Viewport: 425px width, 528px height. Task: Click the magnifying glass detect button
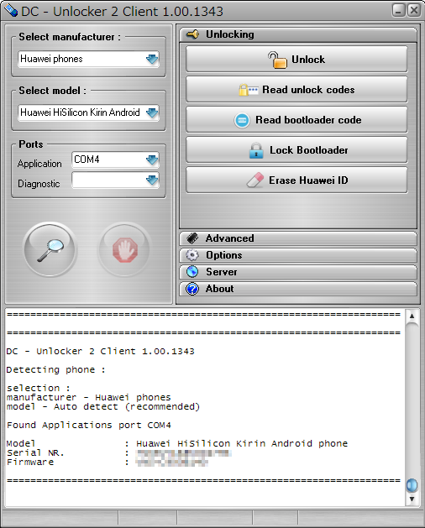[50, 249]
